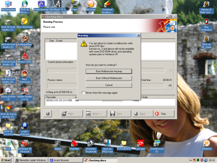Launch Alcohol 120% icon
The height and width of the screenshot is (163, 217).
click(x=25, y=58)
